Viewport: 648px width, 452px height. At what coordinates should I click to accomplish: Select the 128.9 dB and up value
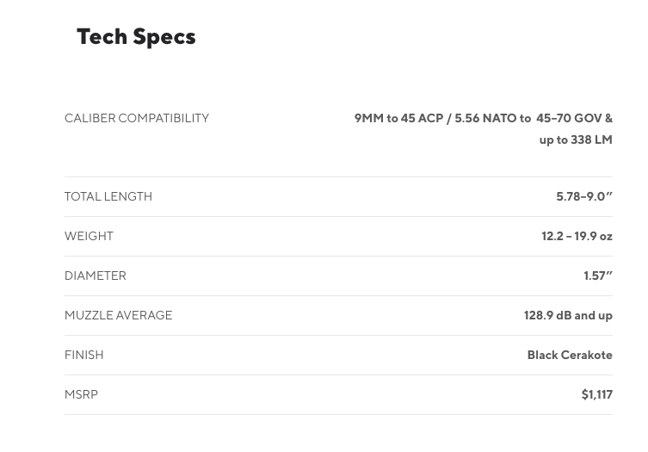point(568,315)
